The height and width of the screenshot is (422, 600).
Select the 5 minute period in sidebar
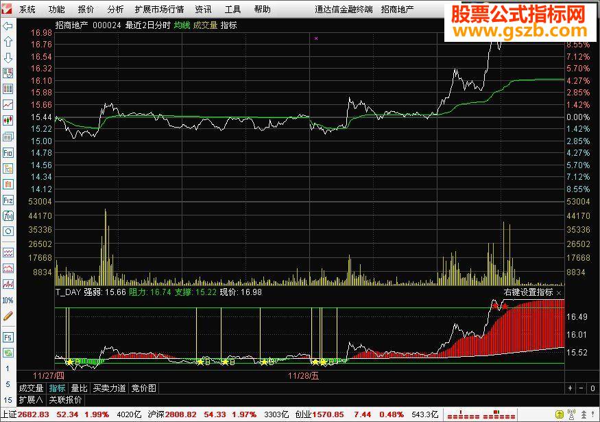(x=8, y=384)
